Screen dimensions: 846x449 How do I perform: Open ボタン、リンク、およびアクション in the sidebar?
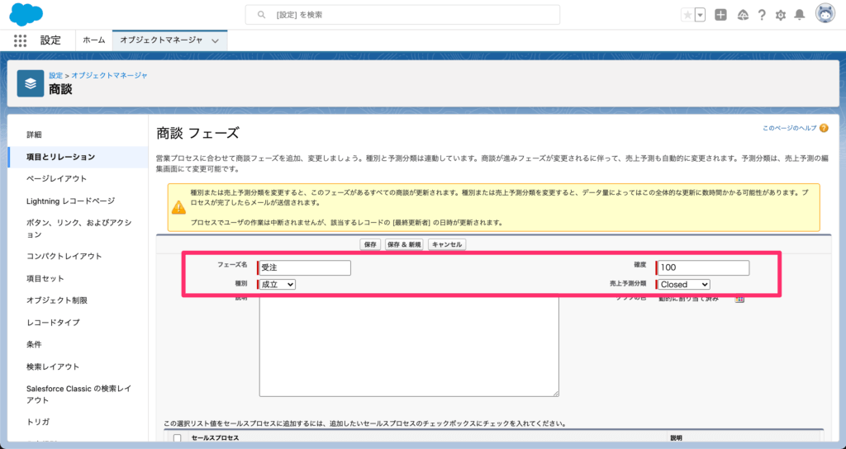tap(78, 229)
